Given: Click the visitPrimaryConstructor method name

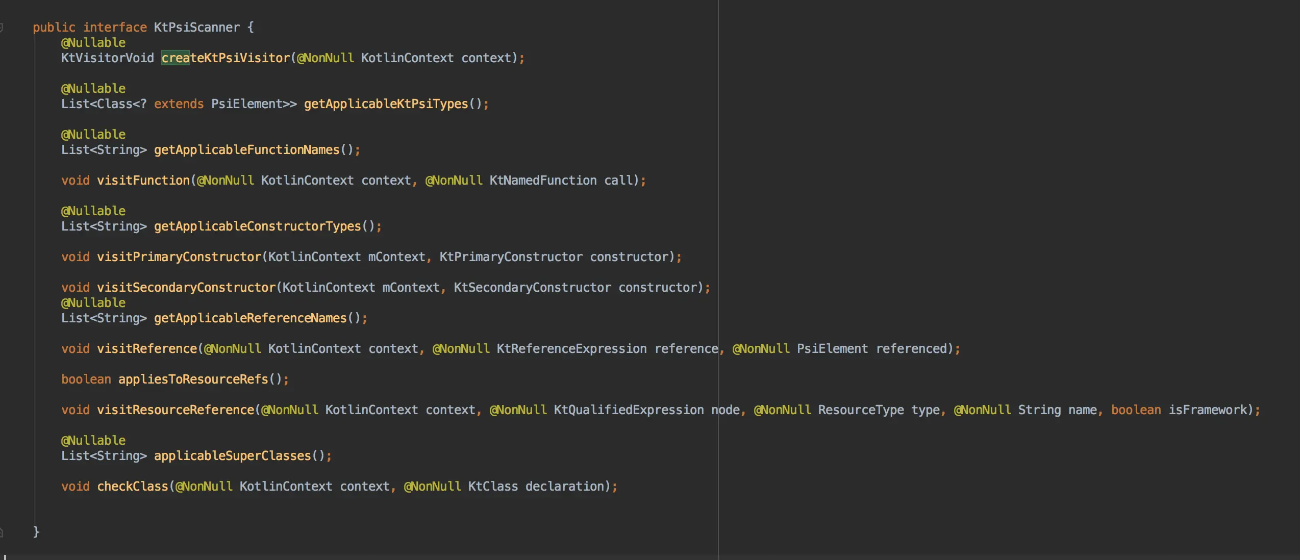Looking at the screenshot, I should [179, 257].
